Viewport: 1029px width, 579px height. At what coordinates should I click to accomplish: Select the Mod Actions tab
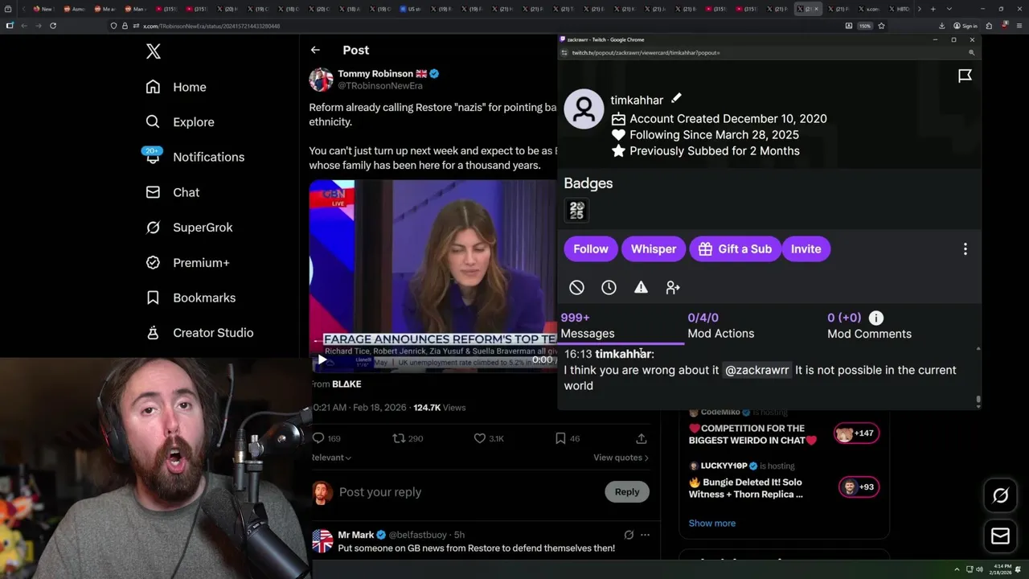click(721, 326)
